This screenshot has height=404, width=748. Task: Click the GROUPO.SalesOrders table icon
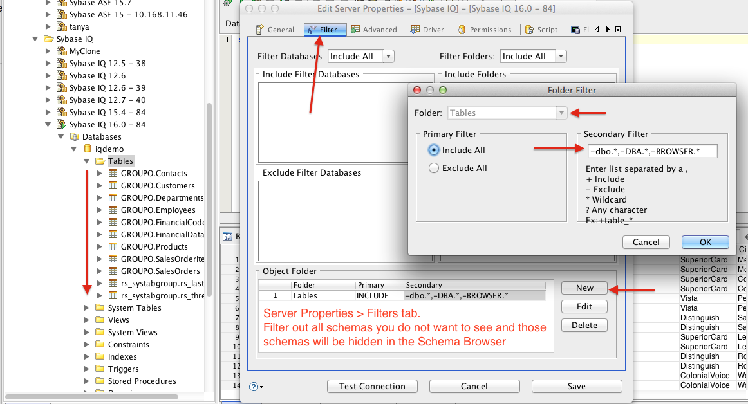point(113,271)
